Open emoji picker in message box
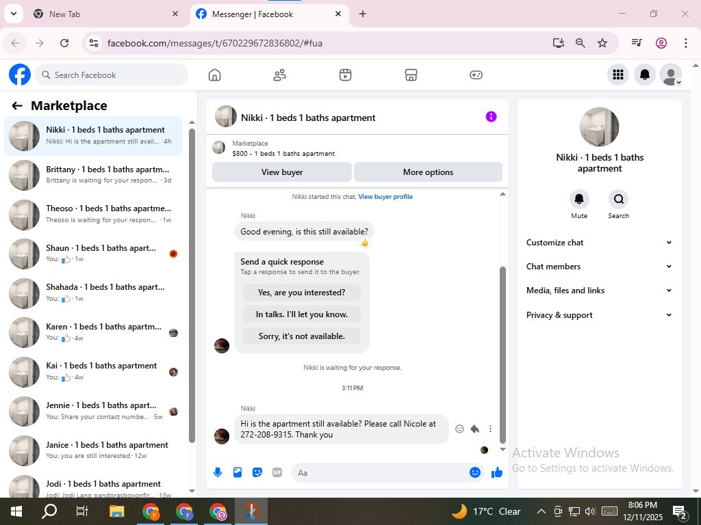The height and width of the screenshot is (525, 701). tap(475, 472)
